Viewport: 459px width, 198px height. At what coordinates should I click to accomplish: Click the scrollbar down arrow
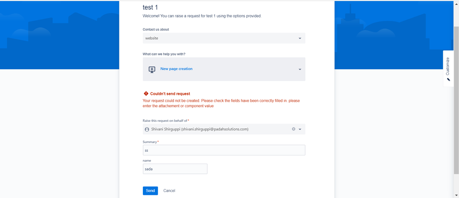(x=456, y=195)
